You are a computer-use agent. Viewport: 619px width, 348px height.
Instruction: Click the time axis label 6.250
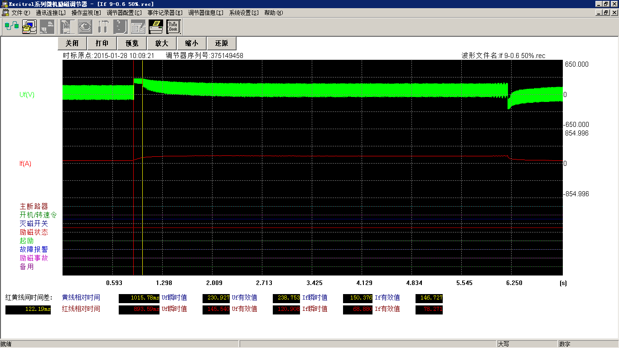tap(514, 283)
